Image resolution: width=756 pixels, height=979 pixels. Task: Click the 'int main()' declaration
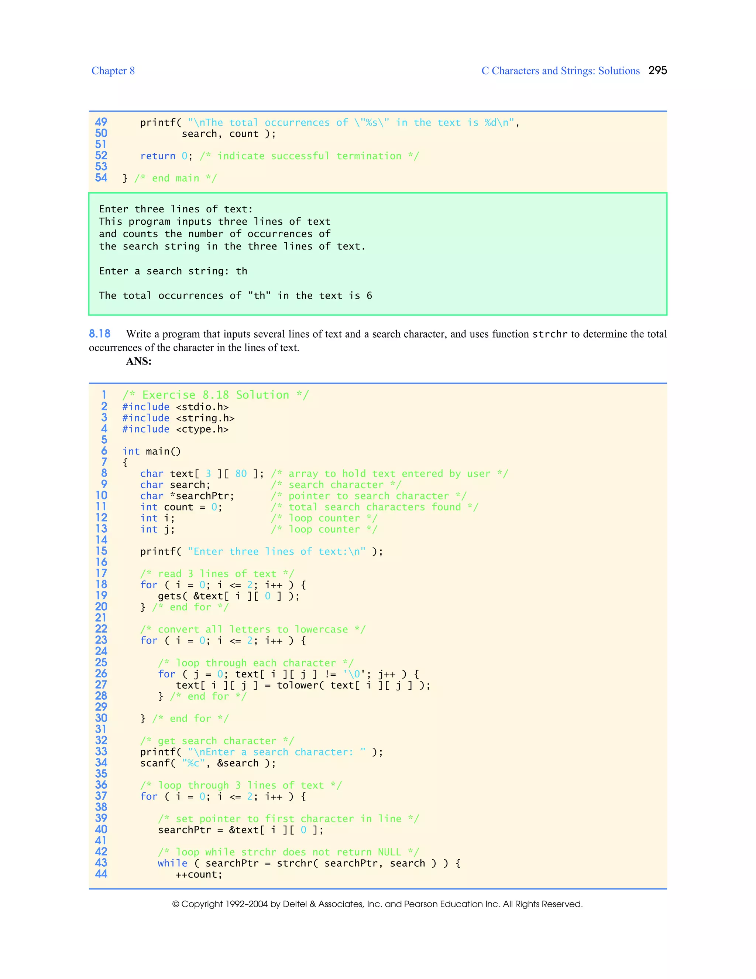click(151, 451)
